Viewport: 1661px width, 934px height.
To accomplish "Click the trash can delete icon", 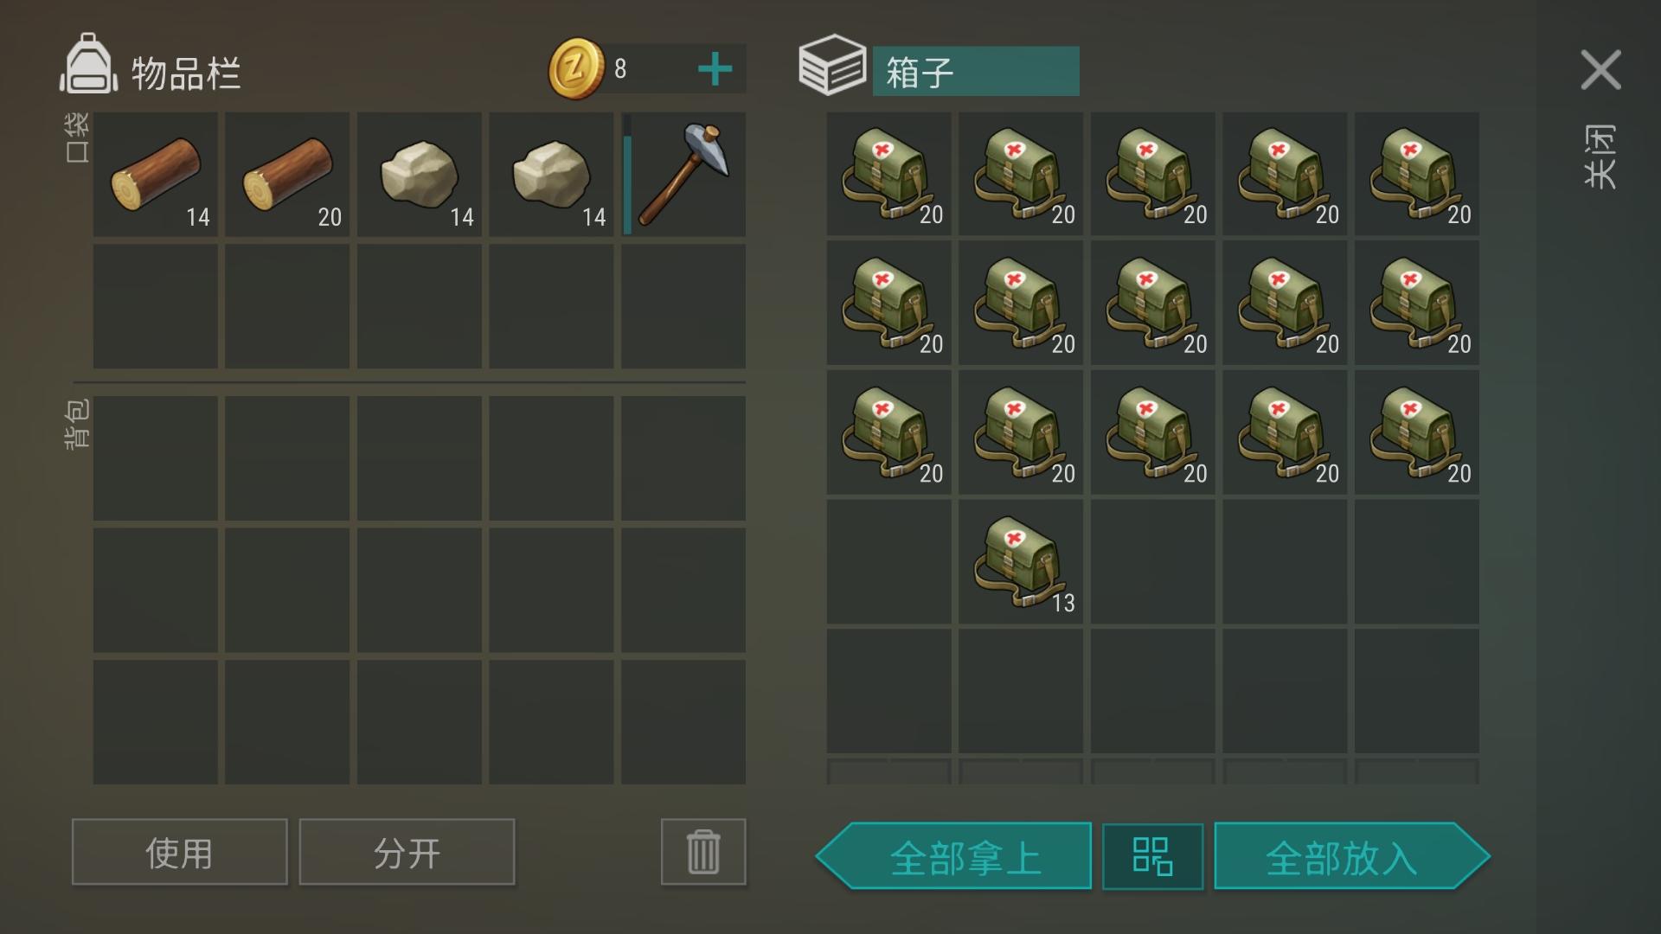I will click(703, 852).
